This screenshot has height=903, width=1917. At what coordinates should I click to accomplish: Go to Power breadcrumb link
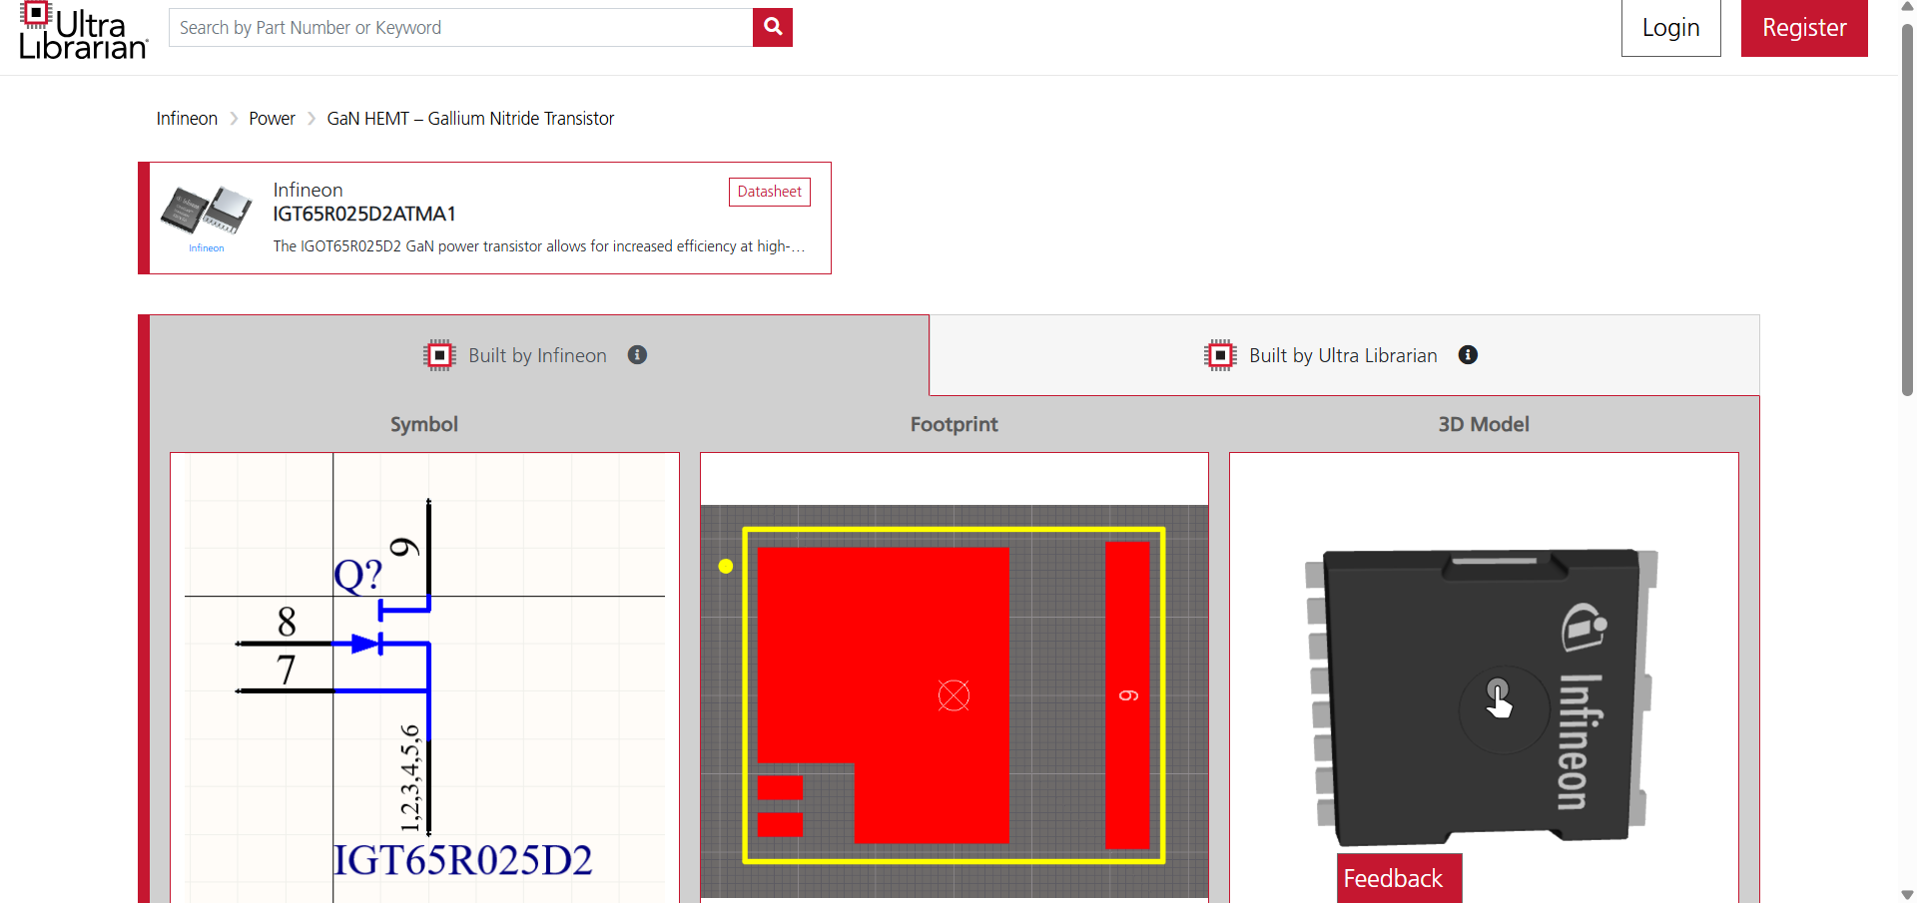coord(272,119)
